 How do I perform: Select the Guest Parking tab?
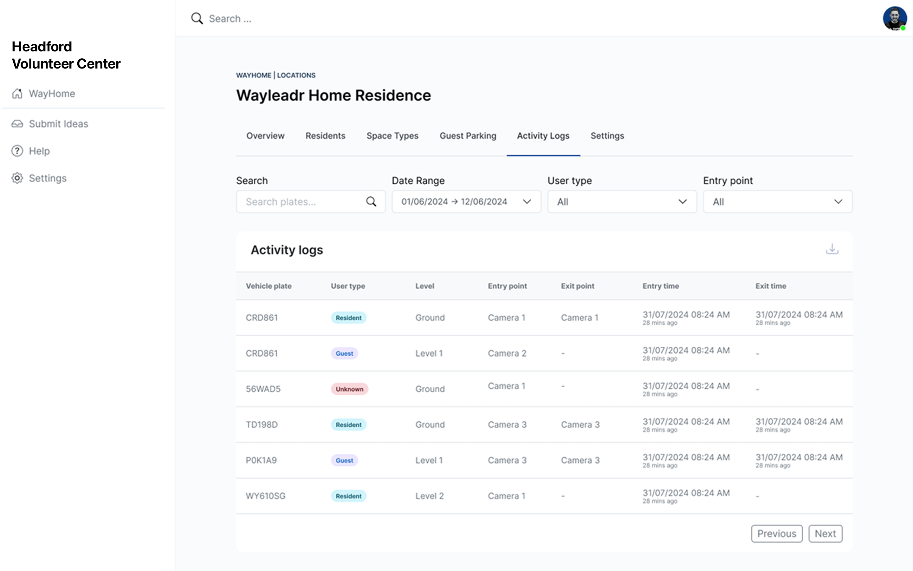pos(468,136)
